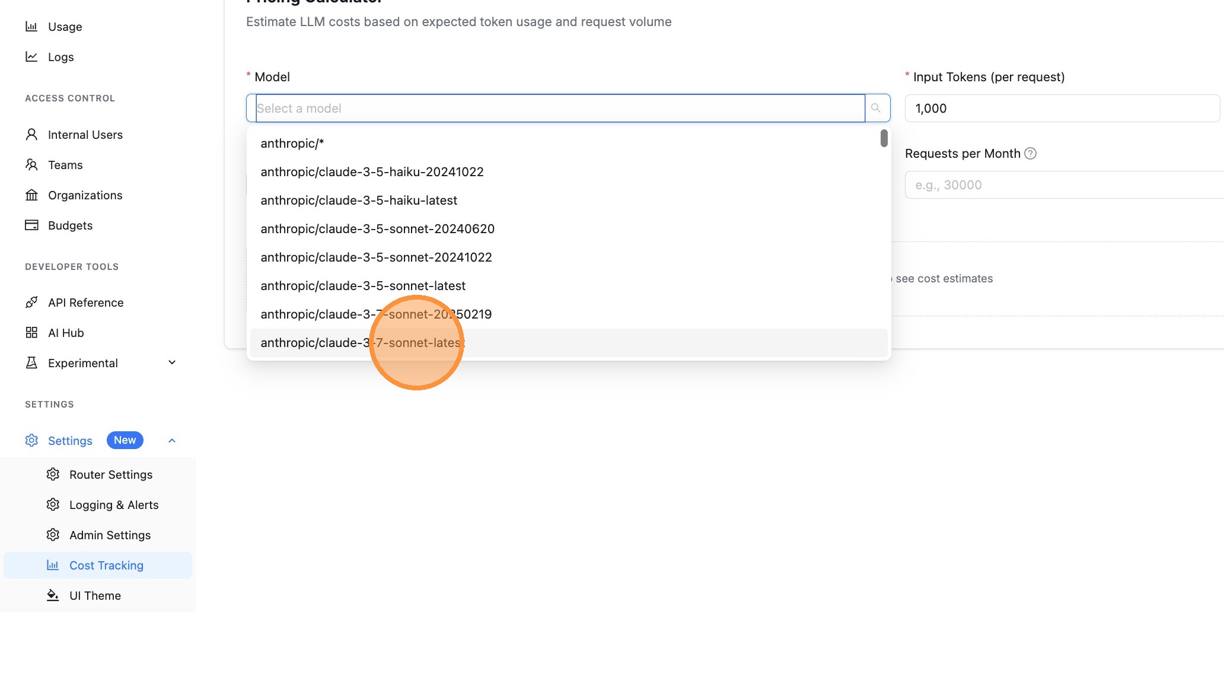Click the API Reference rocket icon
1224x684 pixels.
tap(31, 303)
